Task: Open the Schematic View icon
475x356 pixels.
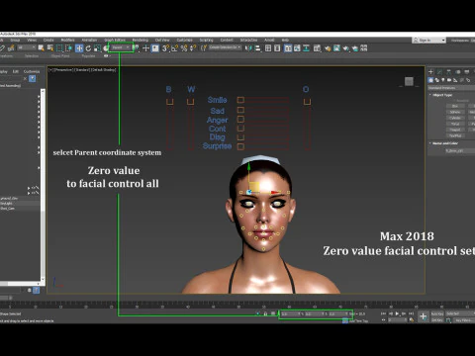Action: tap(307, 48)
